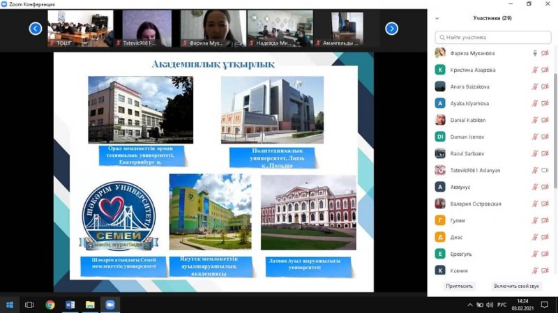This screenshot has width=558, height=313.
Task: Click muted mic icon for Валерия Островская
Action: coord(534,204)
